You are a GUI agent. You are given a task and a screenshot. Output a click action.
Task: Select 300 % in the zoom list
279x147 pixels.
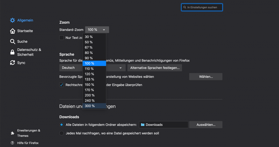click(94, 106)
